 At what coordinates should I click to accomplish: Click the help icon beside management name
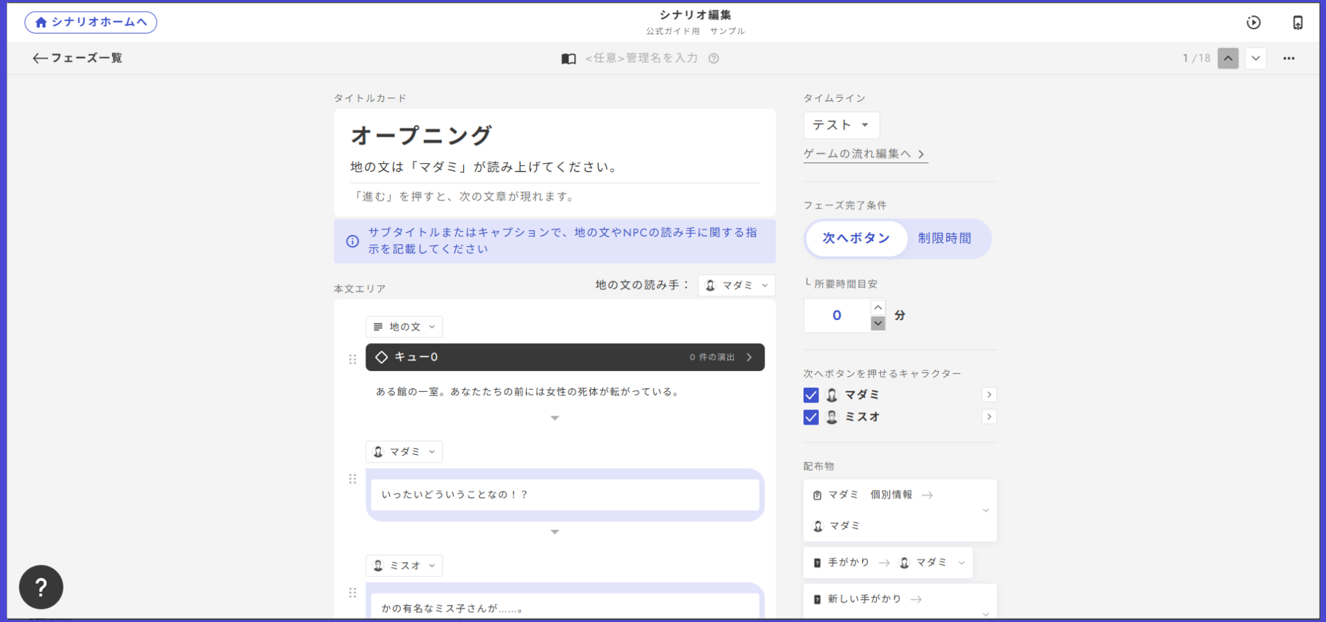tap(714, 59)
